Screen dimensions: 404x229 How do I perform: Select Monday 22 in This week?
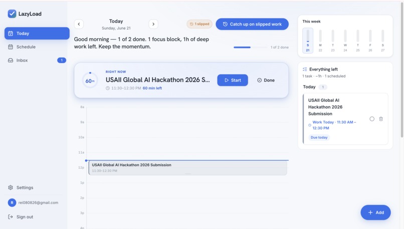pos(320,41)
